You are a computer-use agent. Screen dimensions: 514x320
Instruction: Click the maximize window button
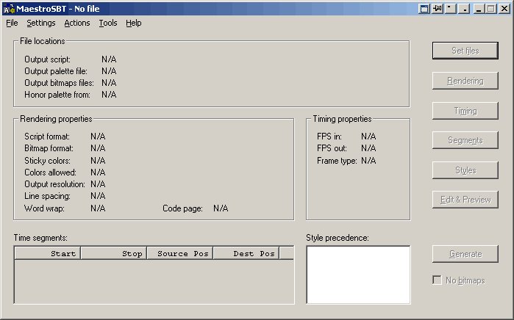(491, 9)
